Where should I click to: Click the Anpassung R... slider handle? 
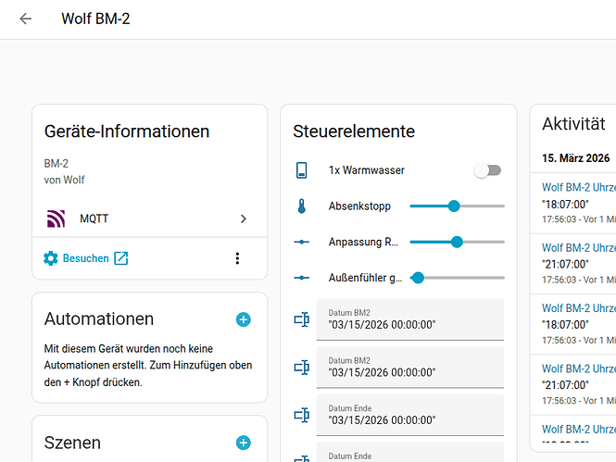457,242
